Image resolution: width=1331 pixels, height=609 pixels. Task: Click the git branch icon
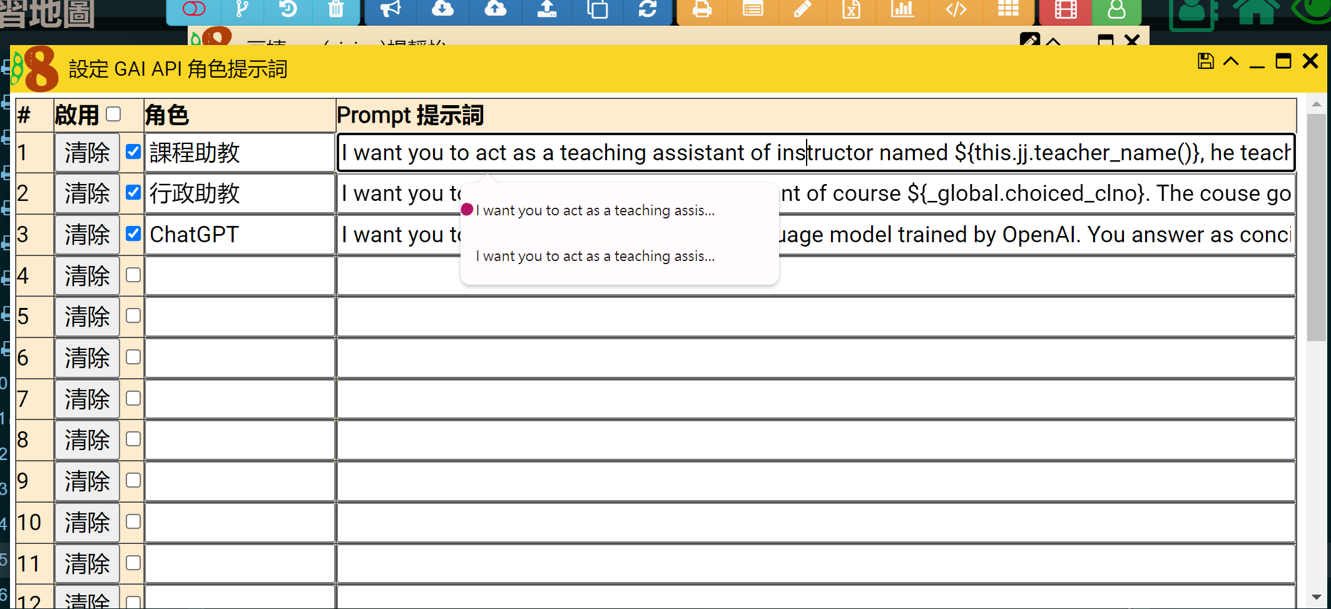point(242,9)
